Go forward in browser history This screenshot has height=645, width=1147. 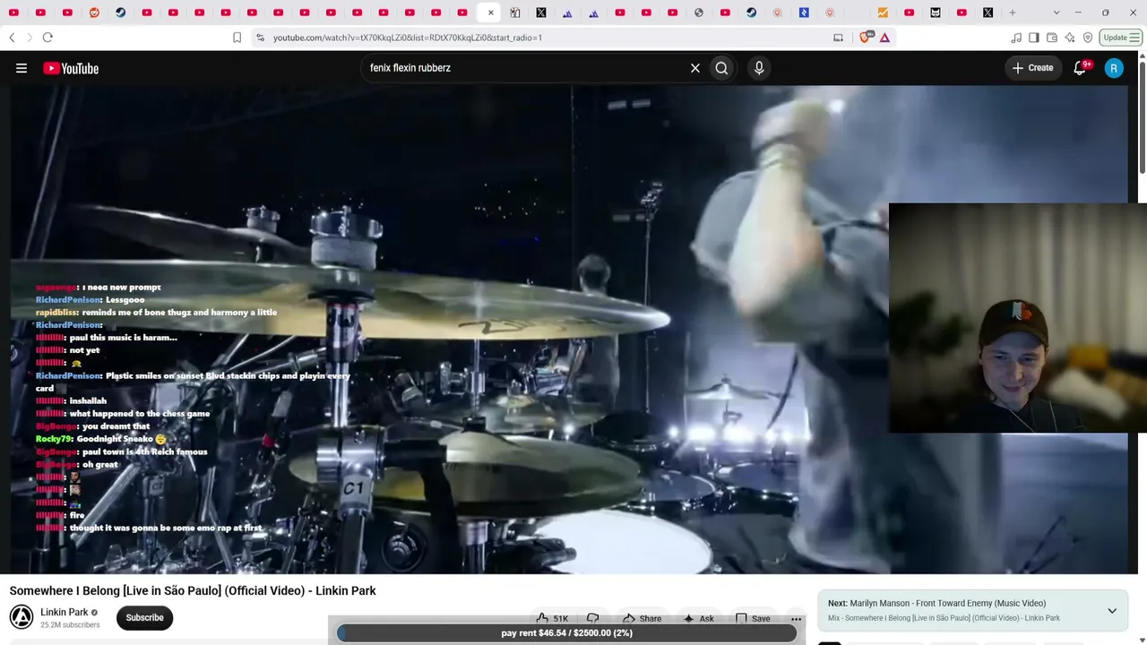click(x=29, y=38)
